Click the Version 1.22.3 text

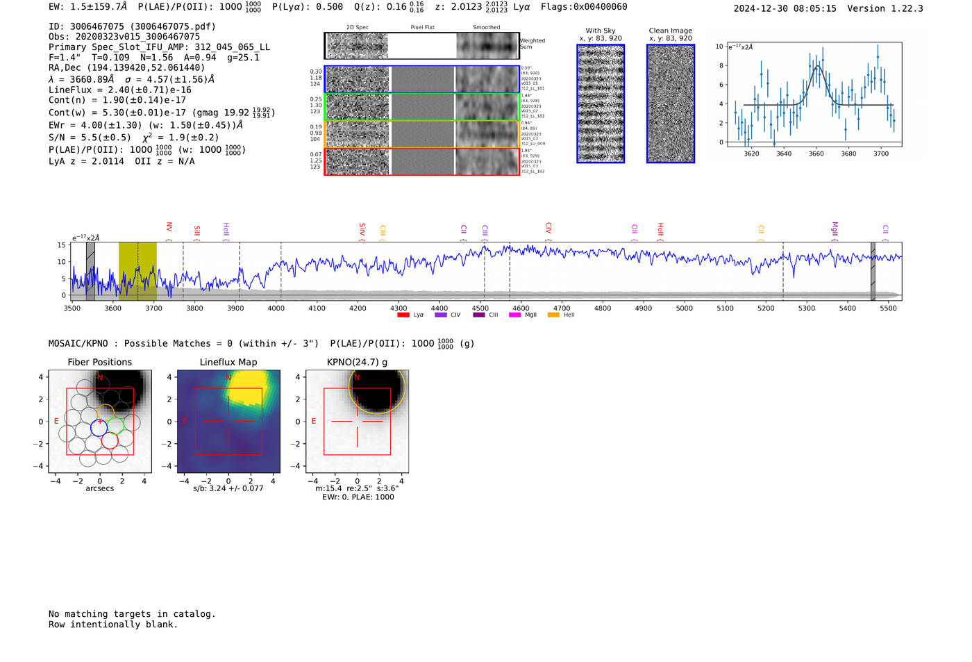click(886, 8)
